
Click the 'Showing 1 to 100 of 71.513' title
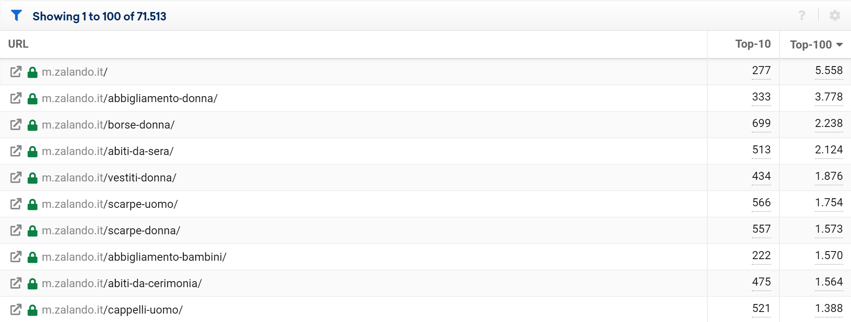click(99, 16)
